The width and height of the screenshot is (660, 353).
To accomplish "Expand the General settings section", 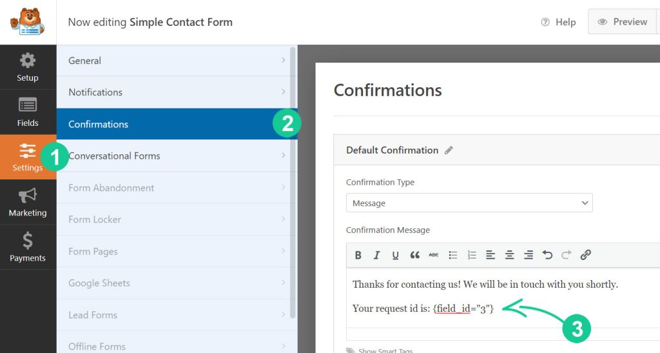I will pyautogui.click(x=177, y=61).
